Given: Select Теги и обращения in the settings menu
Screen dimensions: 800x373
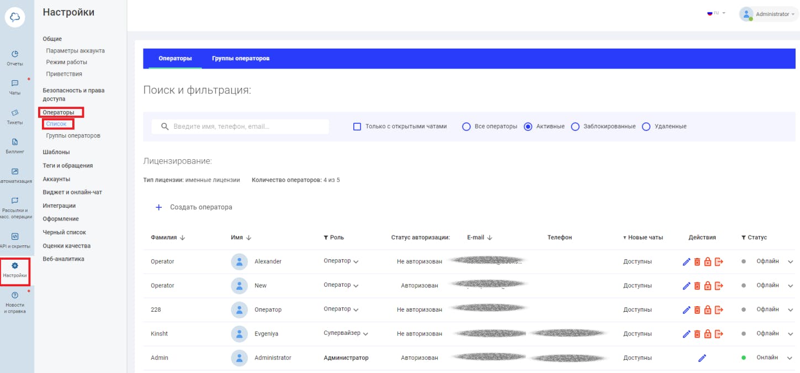Looking at the screenshot, I should pos(68,166).
